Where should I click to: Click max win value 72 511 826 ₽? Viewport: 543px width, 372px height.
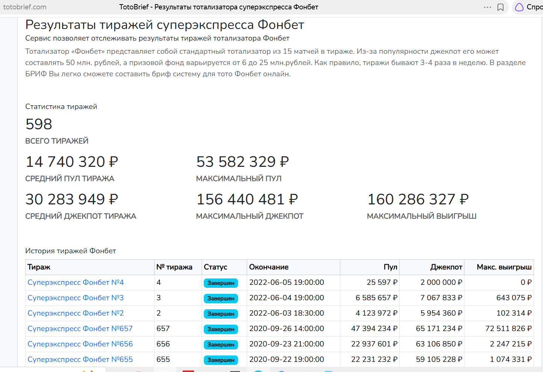[508, 328]
